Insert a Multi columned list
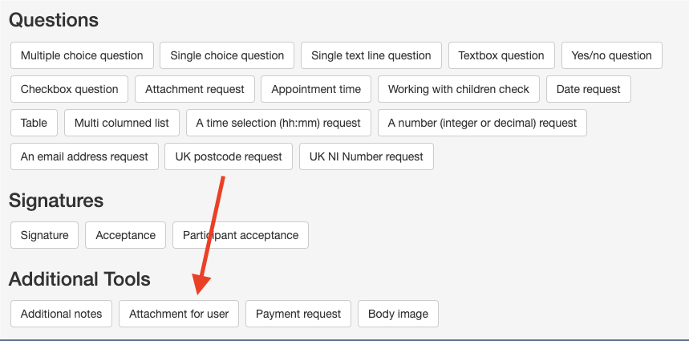Screen dimensions: 689x341 pos(122,123)
